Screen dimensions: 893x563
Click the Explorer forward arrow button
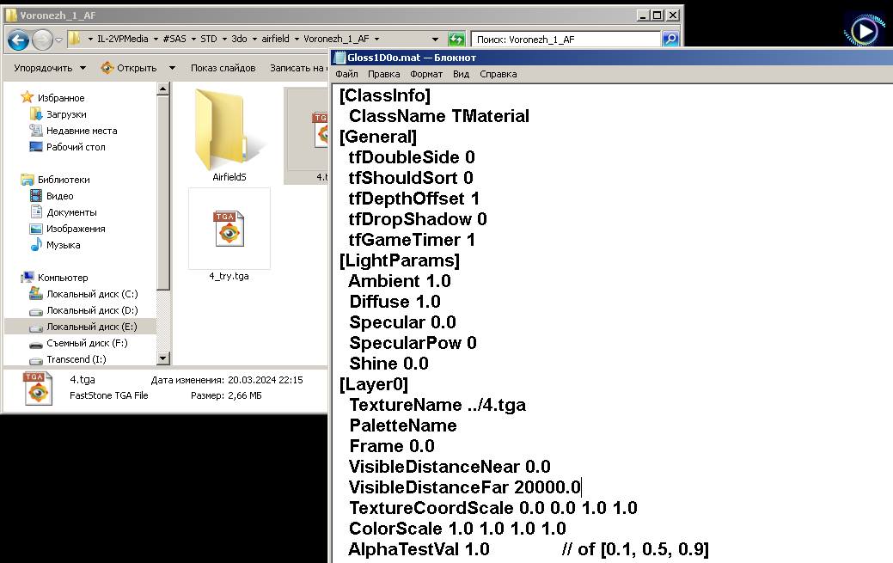click(x=42, y=40)
